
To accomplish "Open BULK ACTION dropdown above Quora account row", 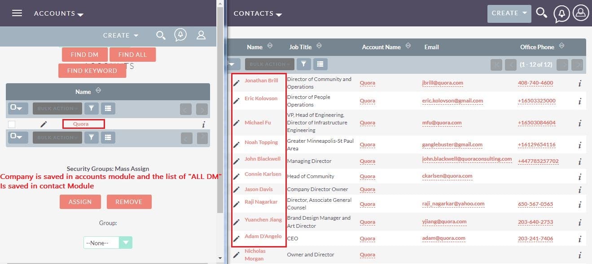I will 57,108.
